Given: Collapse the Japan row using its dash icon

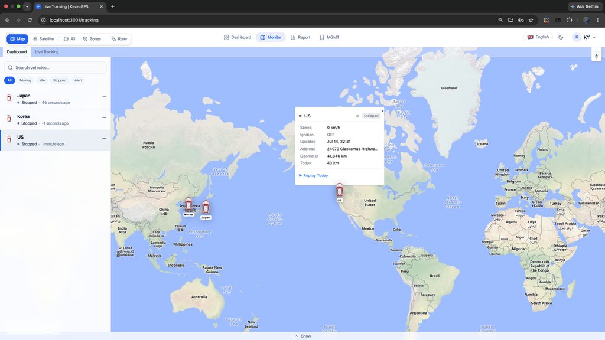Looking at the screenshot, I should pyautogui.click(x=104, y=97).
